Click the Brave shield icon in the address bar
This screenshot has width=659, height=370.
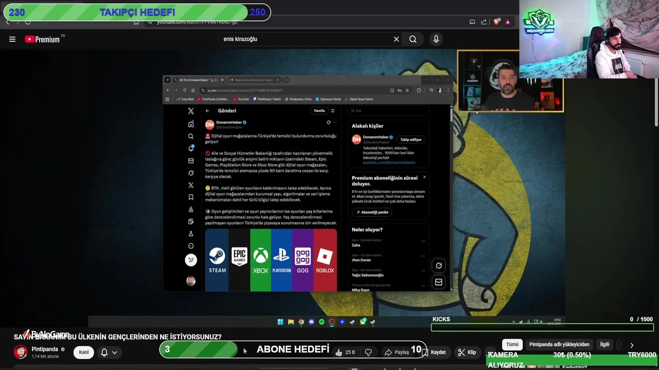pyautogui.click(x=496, y=22)
